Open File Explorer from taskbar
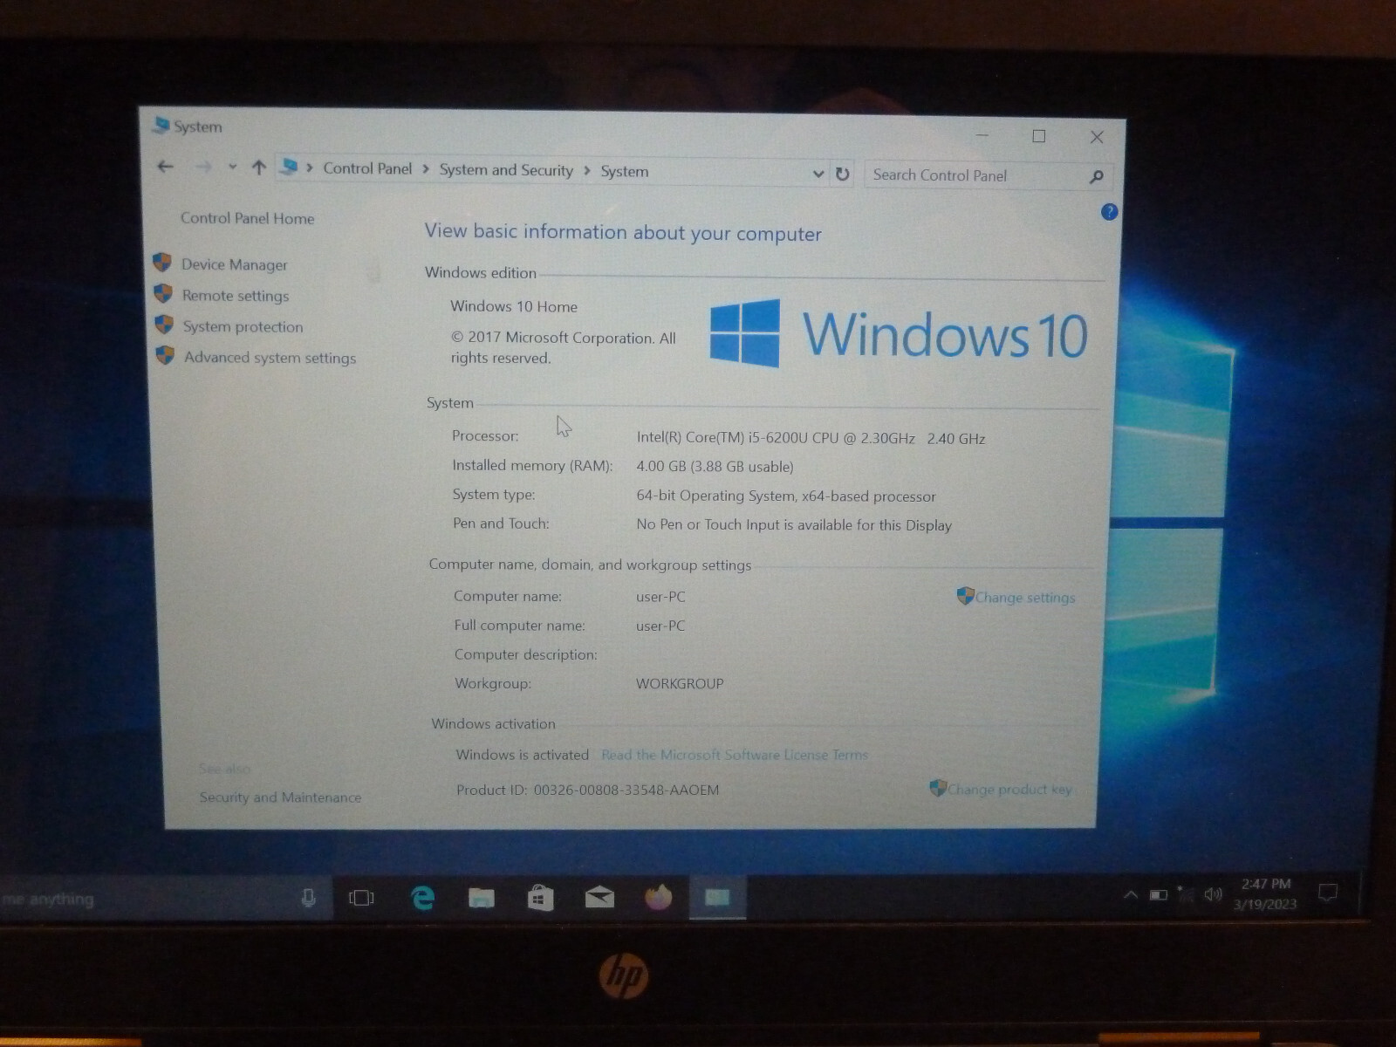The image size is (1396, 1047). pyautogui.click(x=481, y=897)
